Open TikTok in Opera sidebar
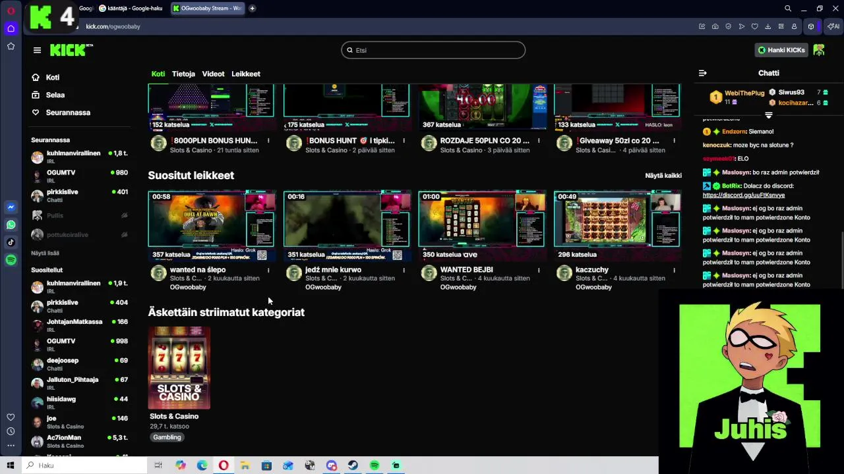The width and height of the screenshot is (844, 474). (11, 242)
